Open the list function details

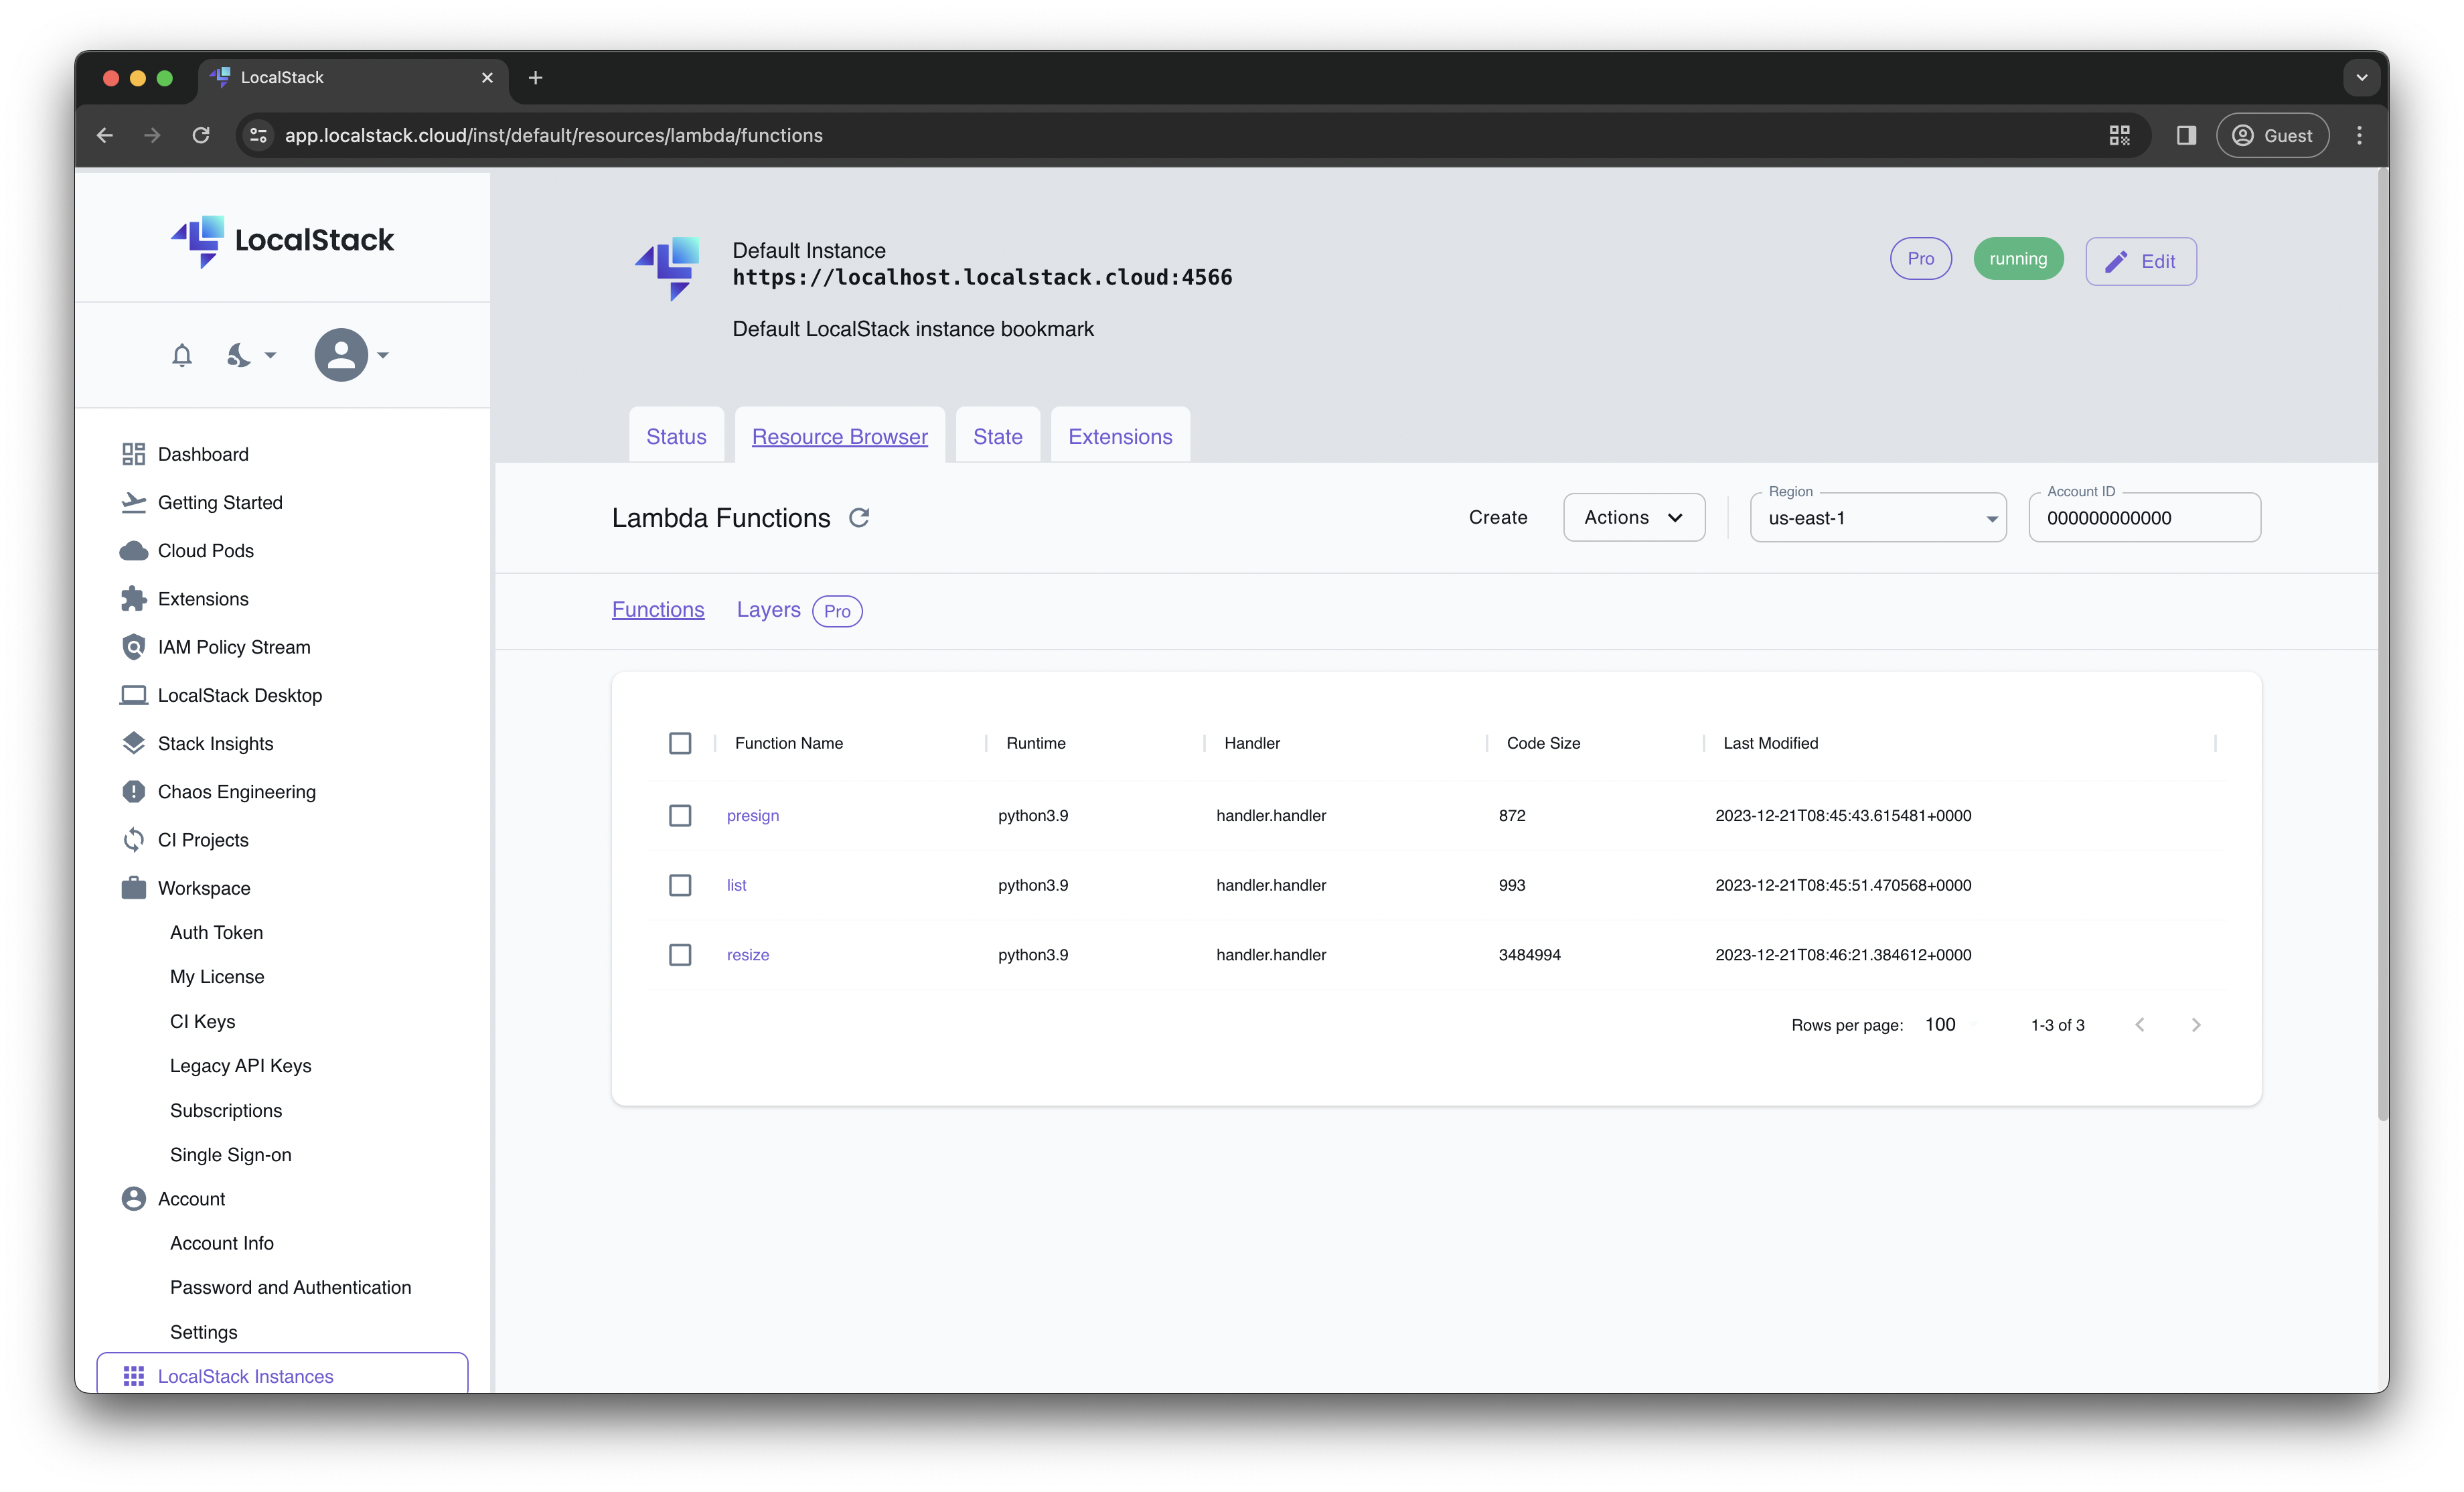(x=737, y=884)
